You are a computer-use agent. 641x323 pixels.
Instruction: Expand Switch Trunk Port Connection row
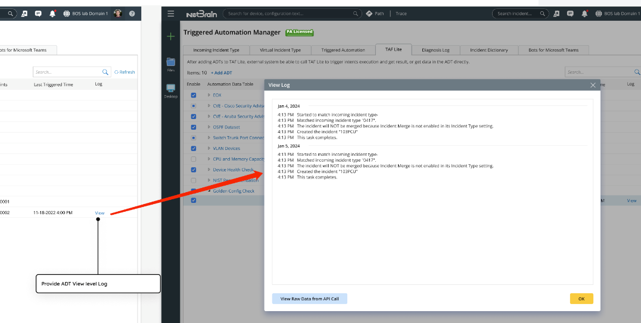[209, 137]
